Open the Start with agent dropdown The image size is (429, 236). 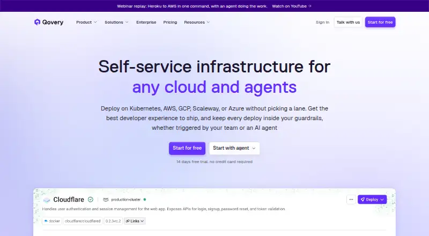click(x=234, y=148)
